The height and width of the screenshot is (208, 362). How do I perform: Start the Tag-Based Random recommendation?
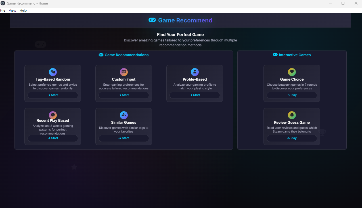click(x=53, y=95)
